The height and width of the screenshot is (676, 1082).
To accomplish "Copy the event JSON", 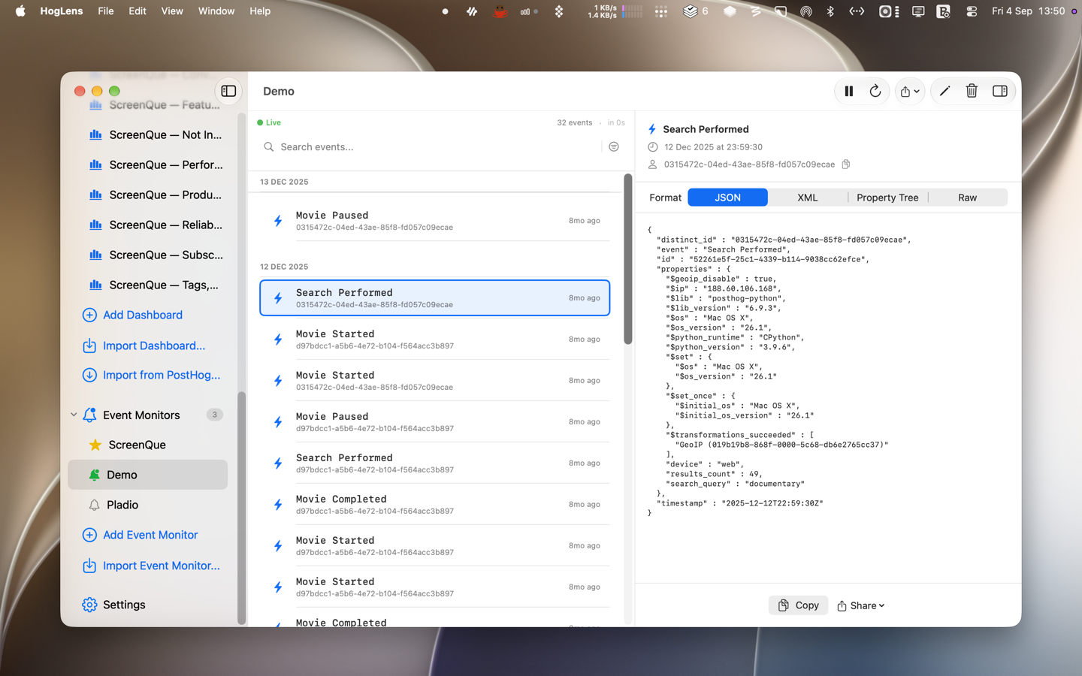I will coord(798,605).
